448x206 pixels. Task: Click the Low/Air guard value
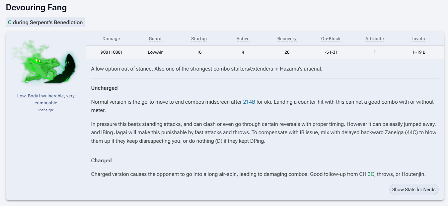[x=155, y=52]
